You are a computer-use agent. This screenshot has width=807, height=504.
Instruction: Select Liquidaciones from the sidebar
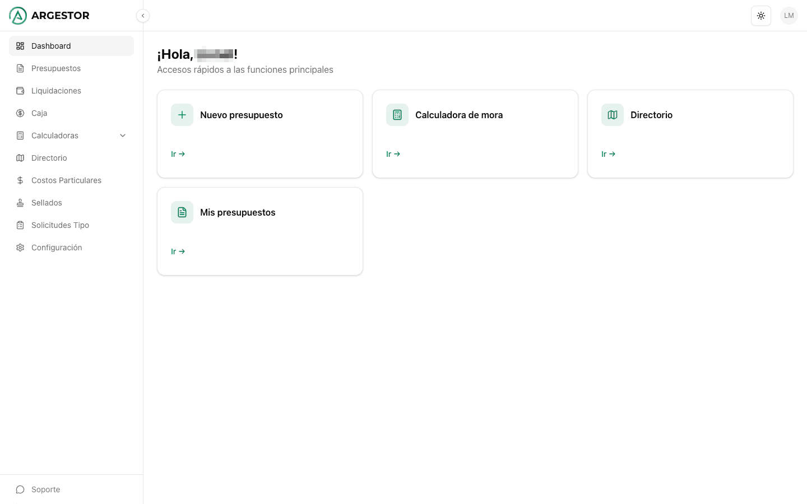coord(56,91)
